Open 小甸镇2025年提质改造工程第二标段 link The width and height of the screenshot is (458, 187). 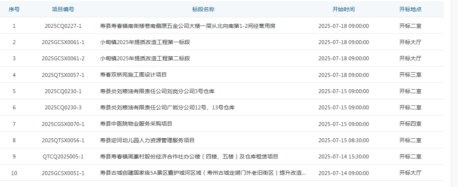145,58
